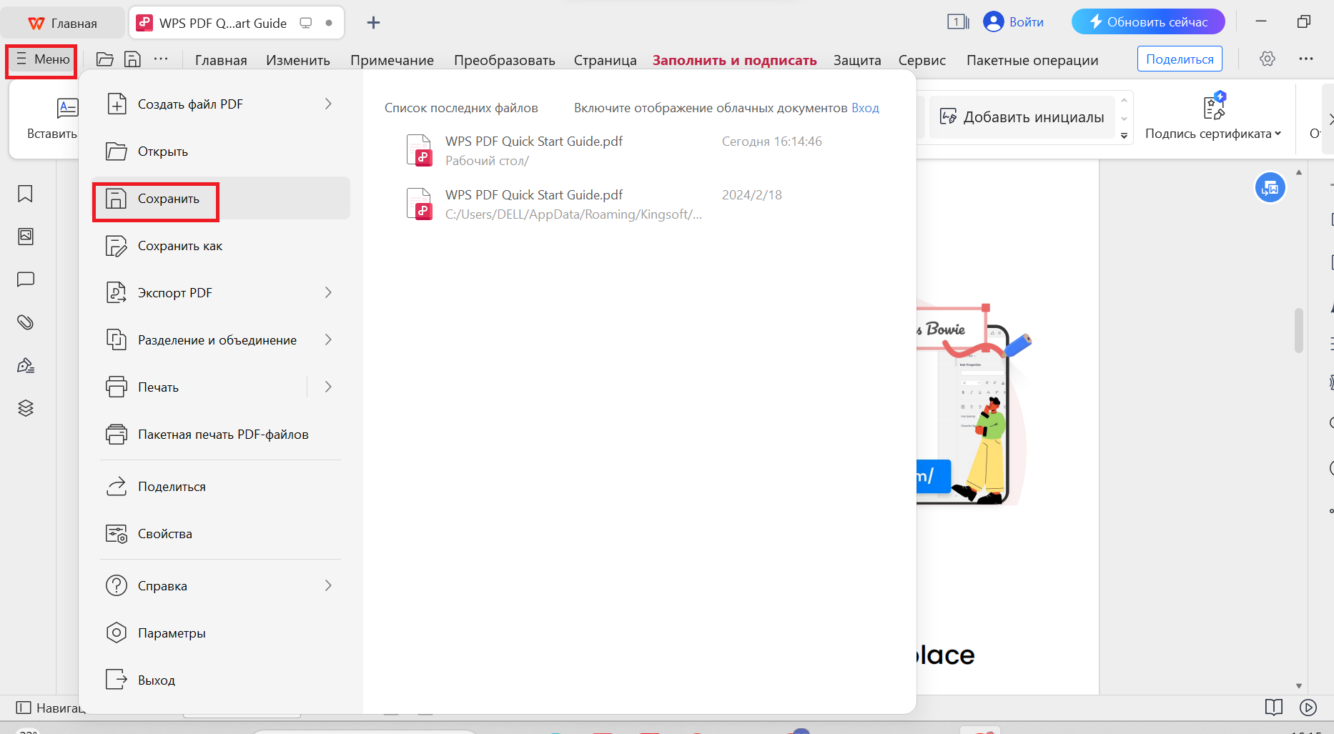Click the Сохранить menu item diskette icon
1334x734 pixels.
116,199
